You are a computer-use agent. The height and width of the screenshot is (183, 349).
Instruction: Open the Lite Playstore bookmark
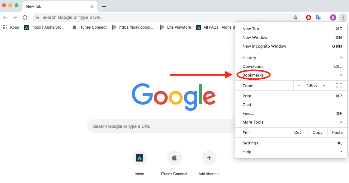(x=176, y=27)
